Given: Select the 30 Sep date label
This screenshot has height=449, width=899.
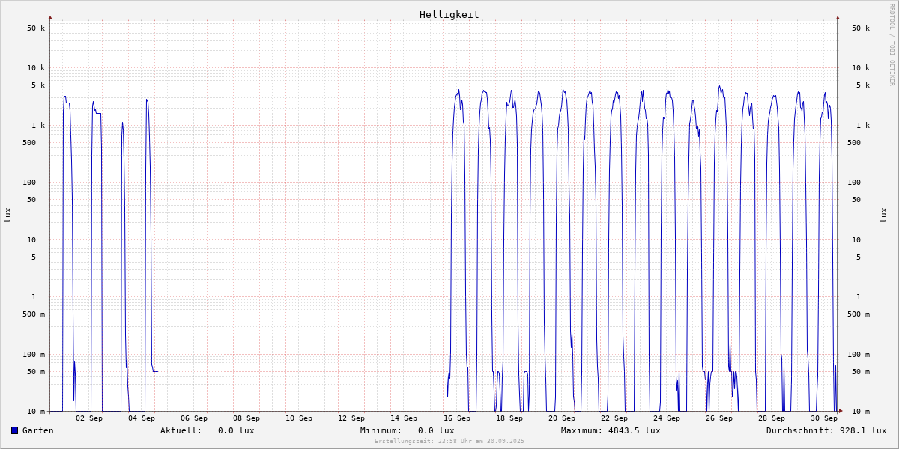Looking at the screenshot, I should point(823,418).
